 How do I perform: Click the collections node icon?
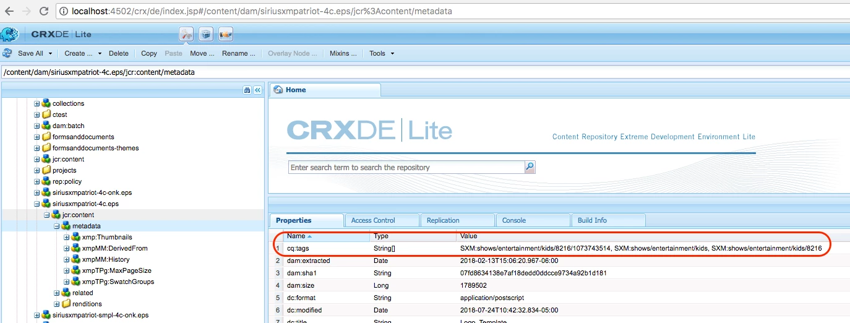tap(46, 103)
